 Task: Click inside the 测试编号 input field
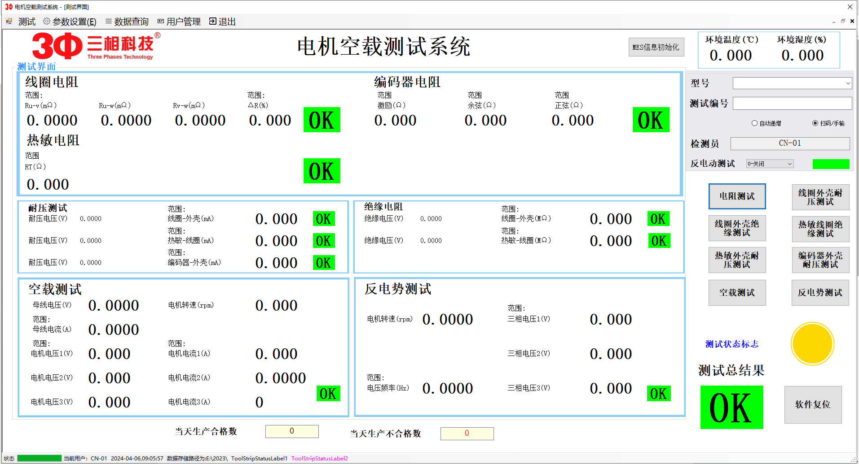792,103
